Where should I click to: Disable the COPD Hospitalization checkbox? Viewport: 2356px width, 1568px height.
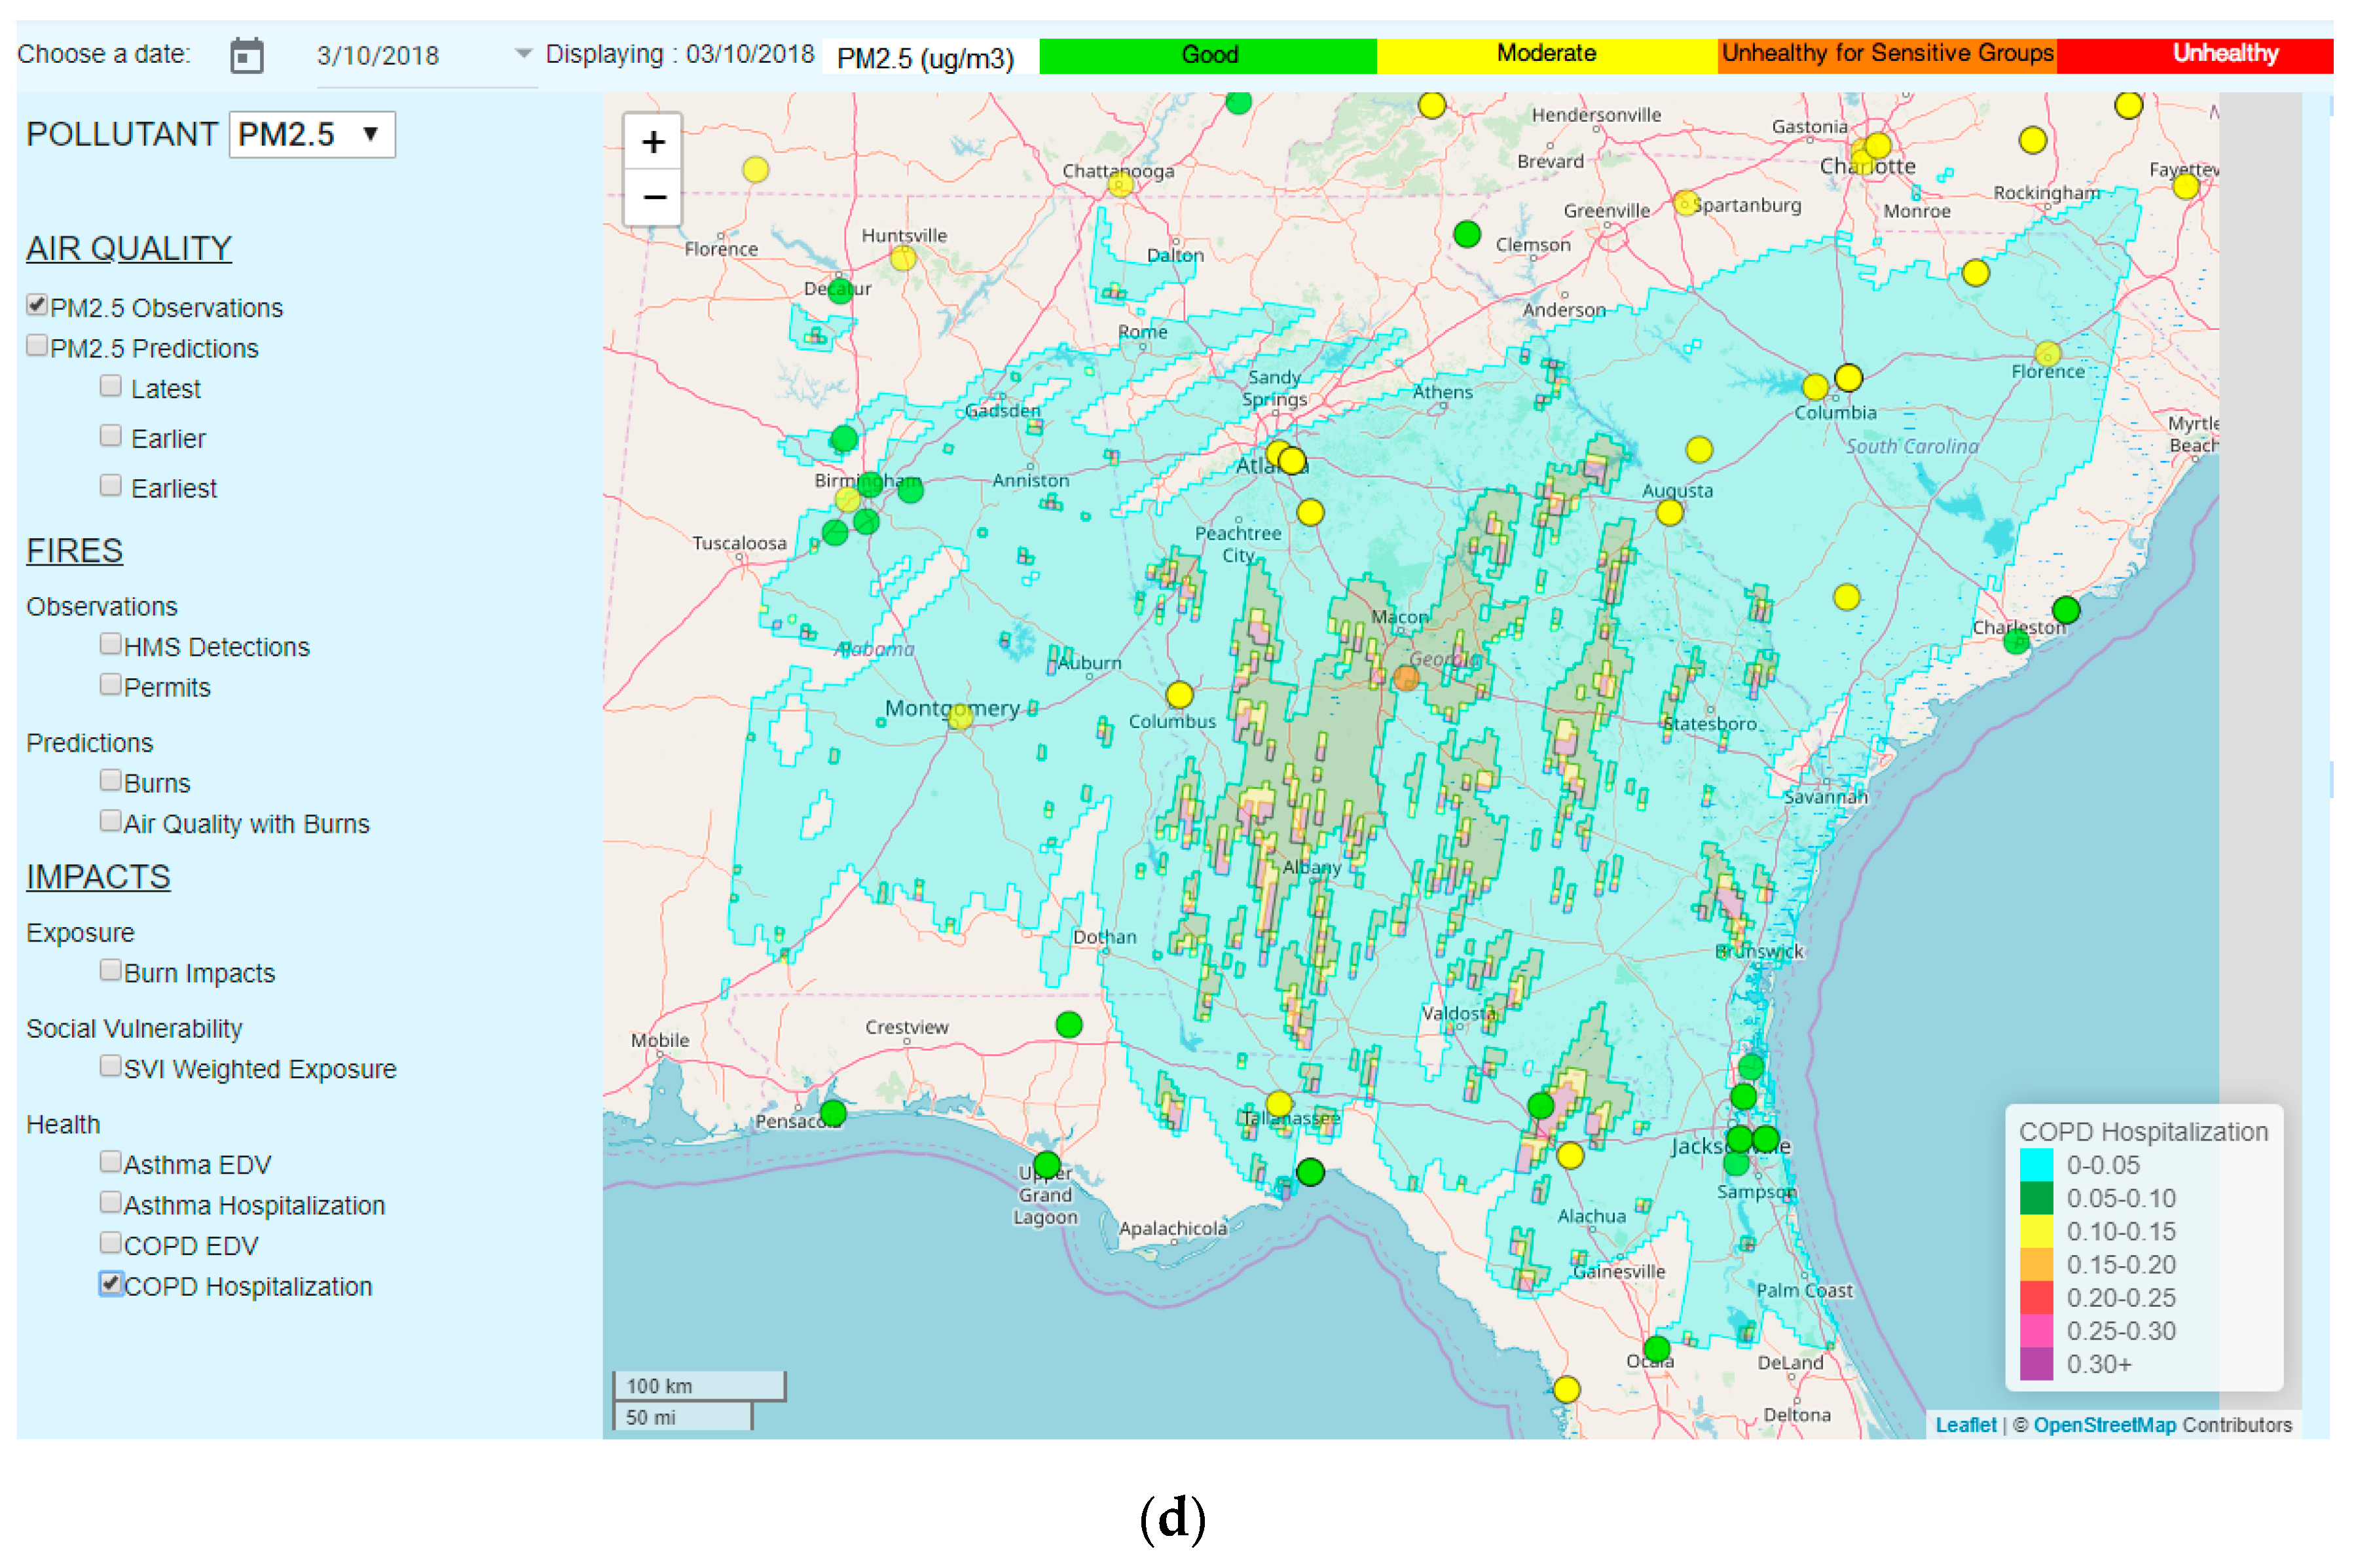pyautogui.click(x=111, y=1284)
